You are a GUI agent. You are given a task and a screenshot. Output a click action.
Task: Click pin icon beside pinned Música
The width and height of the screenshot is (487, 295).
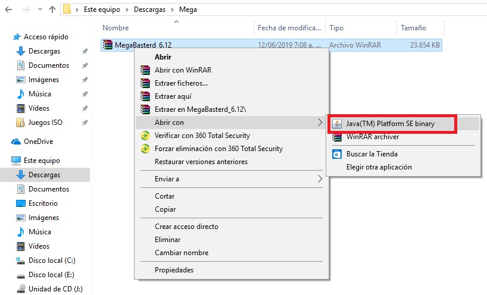point(85,94)
